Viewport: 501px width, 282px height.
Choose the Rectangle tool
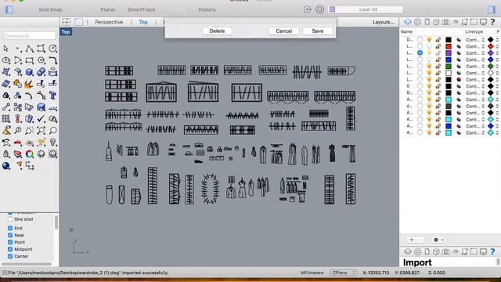click(x=30, y=60)
